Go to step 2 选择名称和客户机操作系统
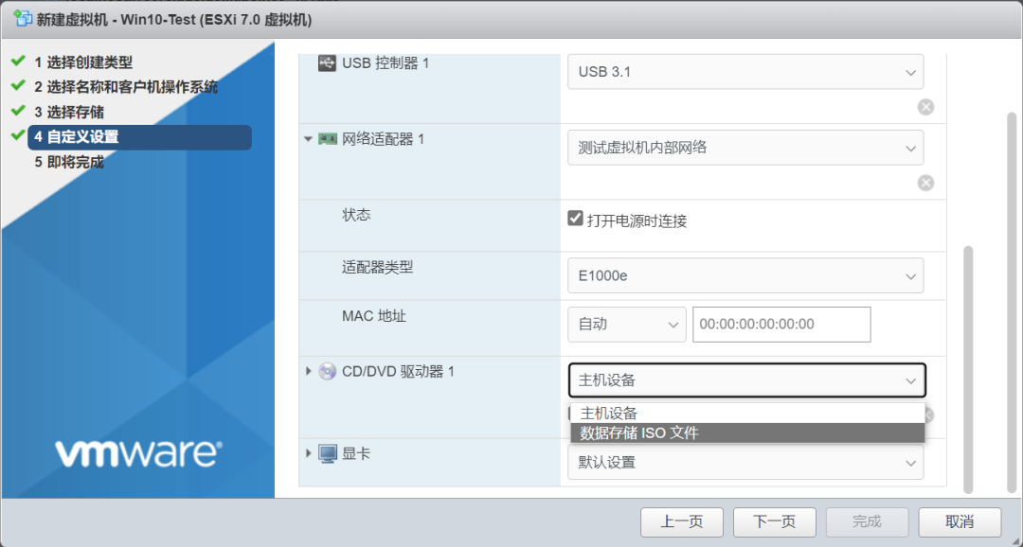The image size is (1023, 547). [126, 87]
